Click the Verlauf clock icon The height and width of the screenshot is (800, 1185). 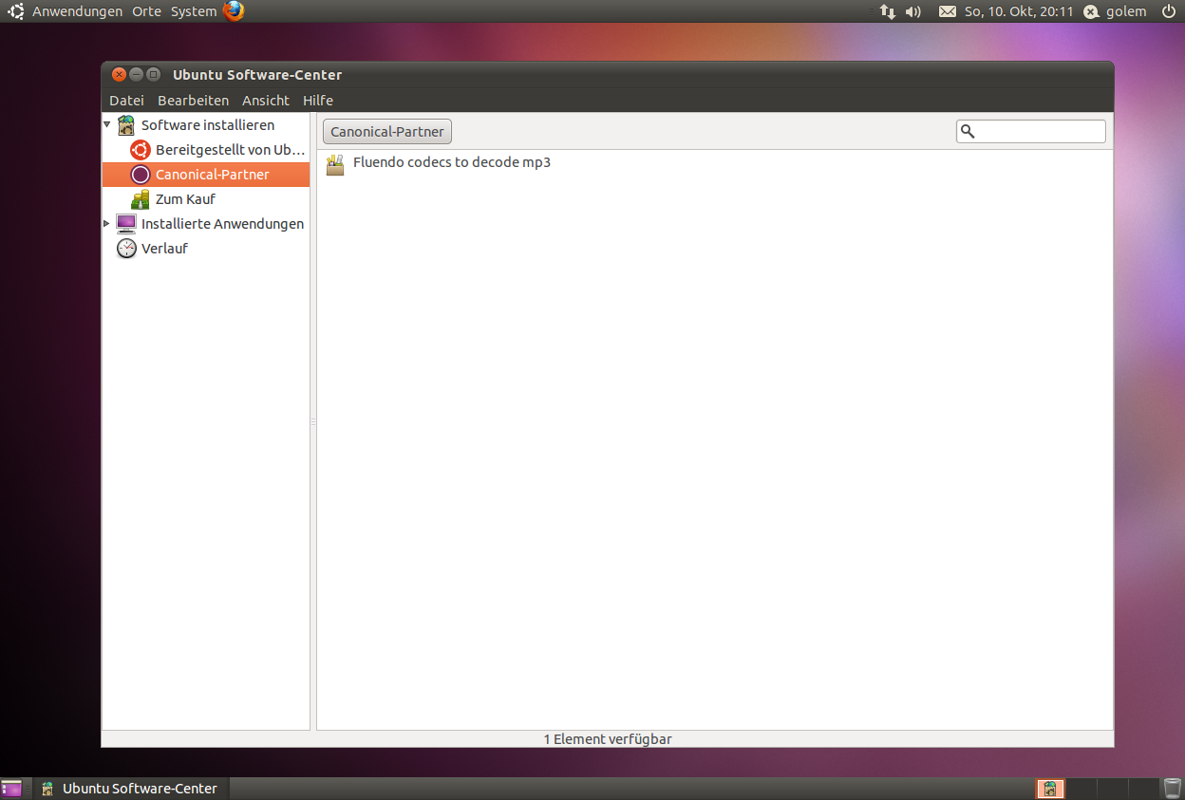tap(126, 249)
